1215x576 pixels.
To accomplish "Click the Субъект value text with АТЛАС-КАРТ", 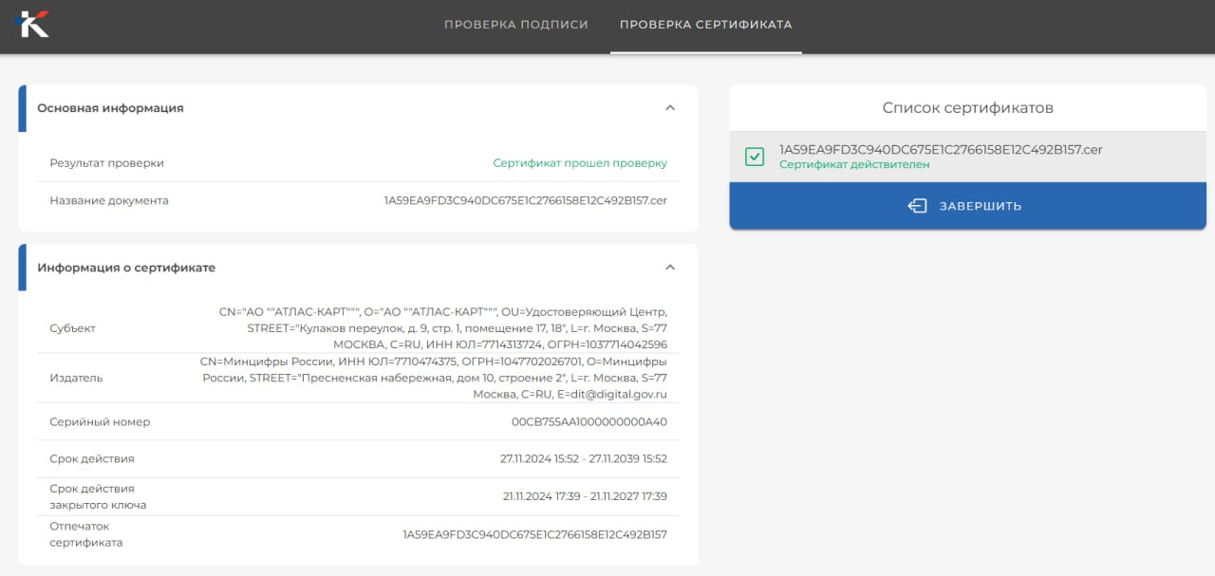I will (442, 328).
